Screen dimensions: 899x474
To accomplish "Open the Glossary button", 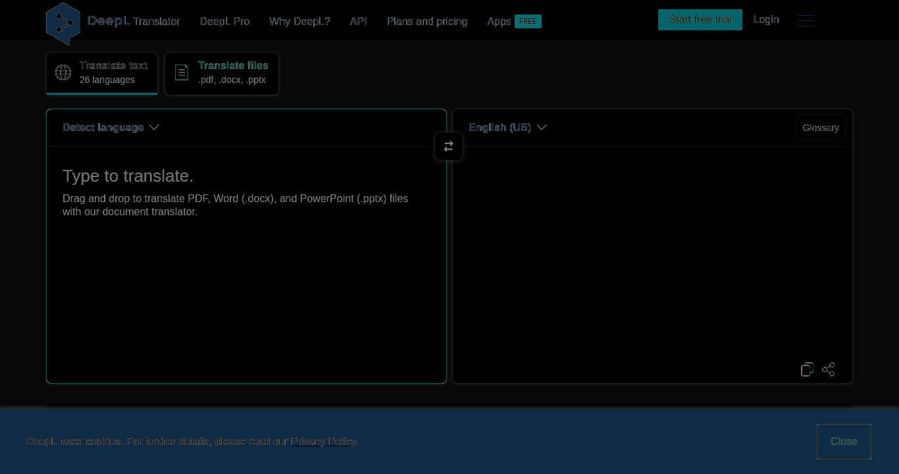I will click(x=821, y=128).
